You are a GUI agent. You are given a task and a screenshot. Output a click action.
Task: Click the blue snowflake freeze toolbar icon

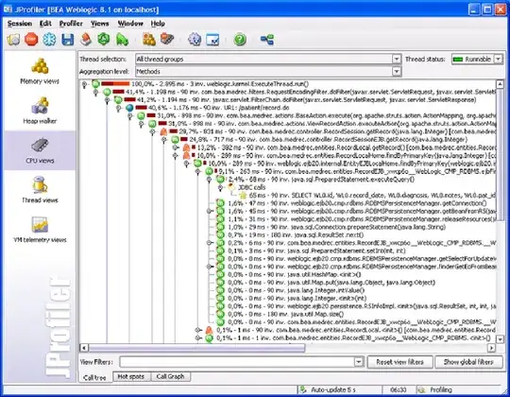[x=49, y=40]
